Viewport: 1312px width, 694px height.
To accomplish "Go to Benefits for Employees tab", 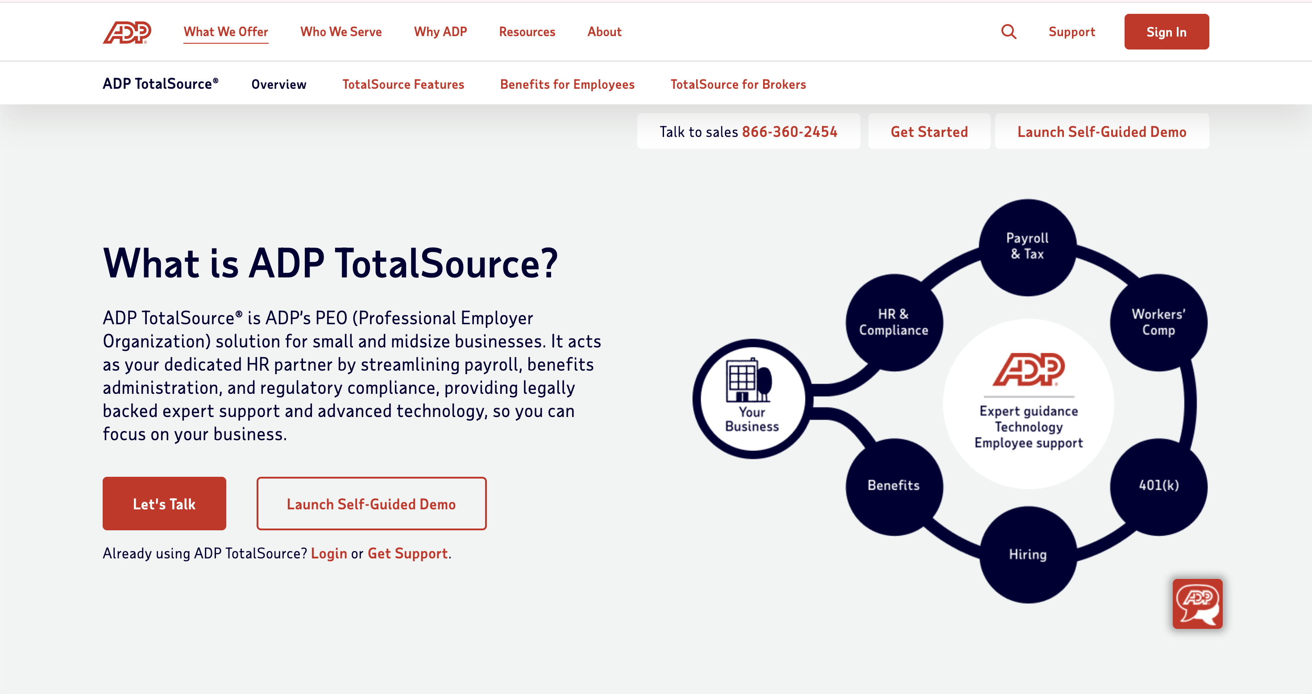I will pyautogui.click(x=567, y=85).
